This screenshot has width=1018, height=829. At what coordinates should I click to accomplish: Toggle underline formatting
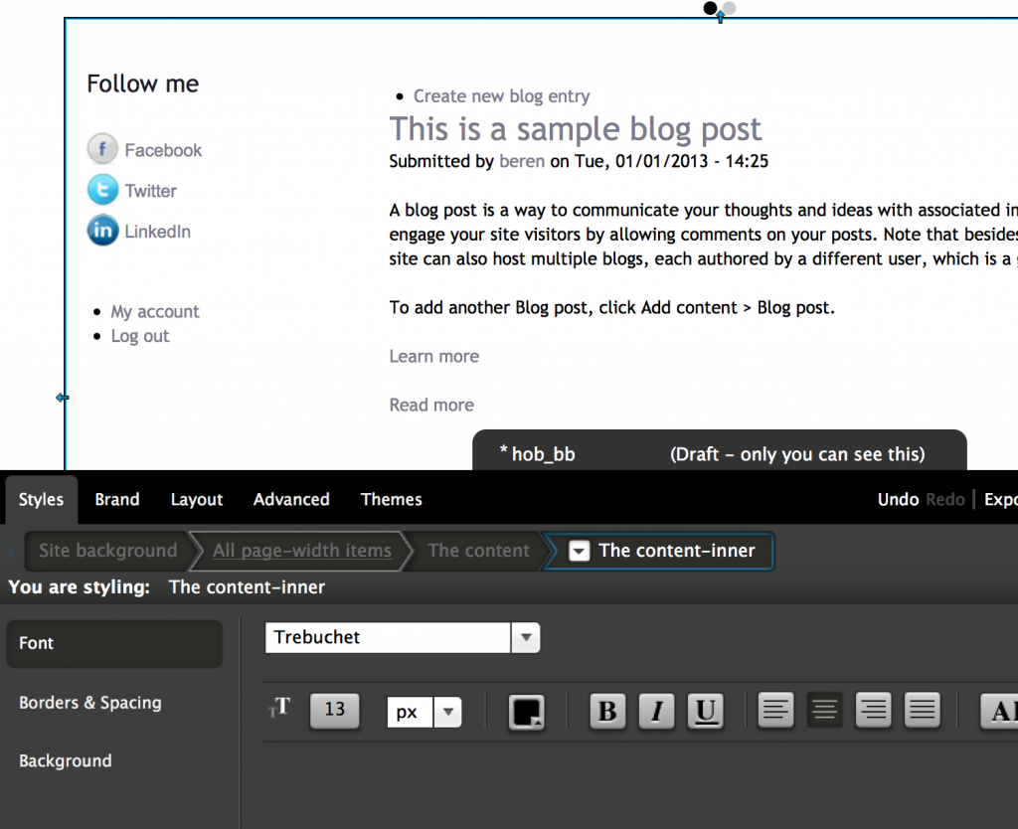click(705, 711)
